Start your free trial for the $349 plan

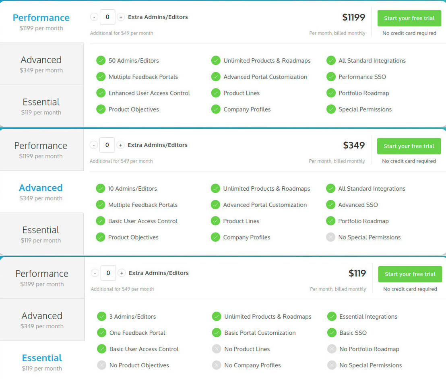(x=409, y=146)
